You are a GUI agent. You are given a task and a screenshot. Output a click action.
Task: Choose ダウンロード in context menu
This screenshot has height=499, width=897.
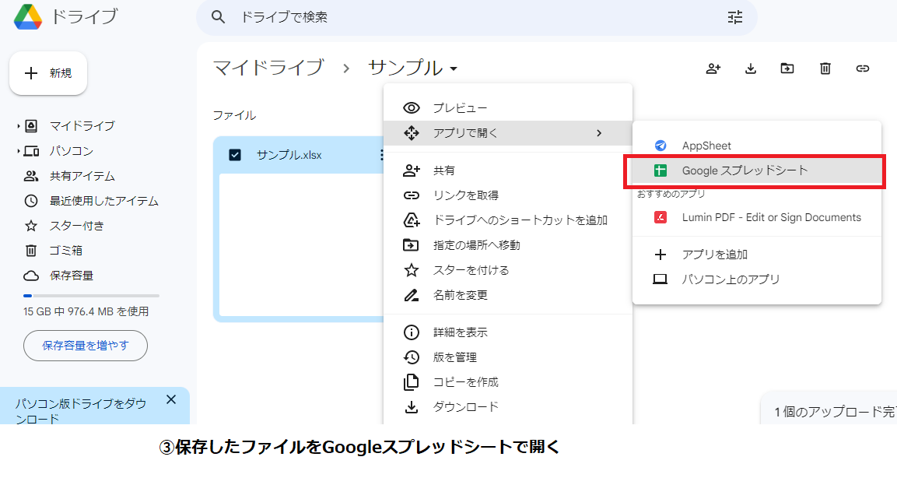pos(508,407)
